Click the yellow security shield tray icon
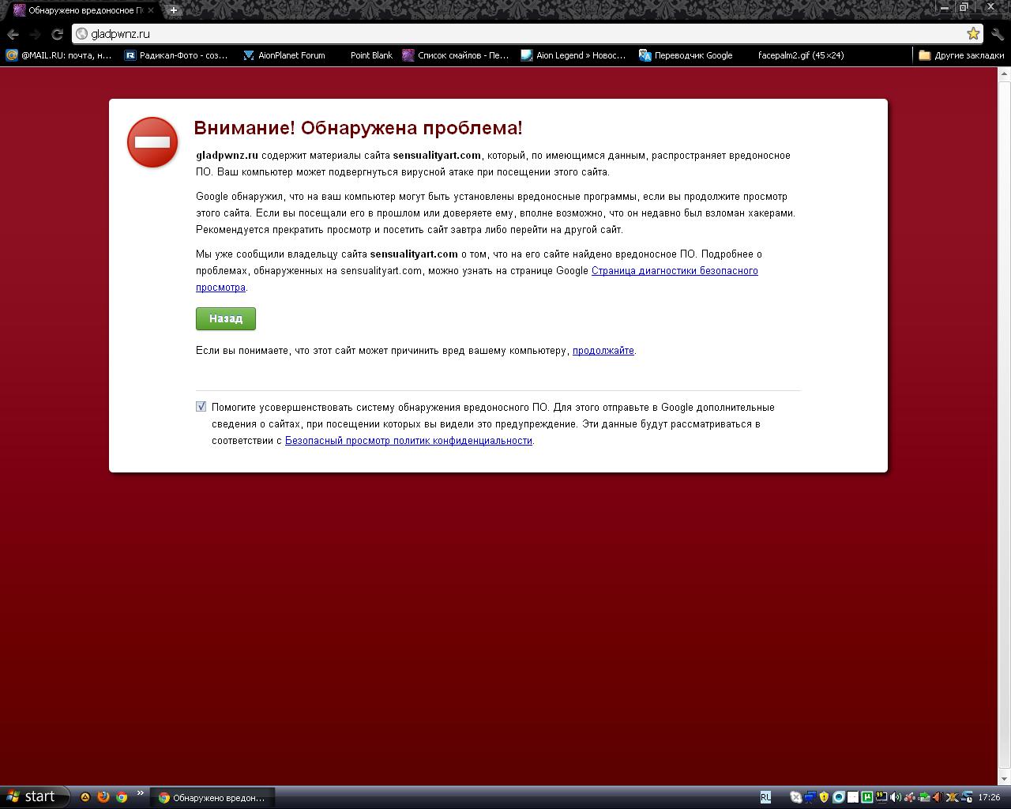This screenshot has height=809, width=1011. point(825,797)
